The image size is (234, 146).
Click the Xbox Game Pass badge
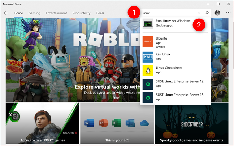14,117
